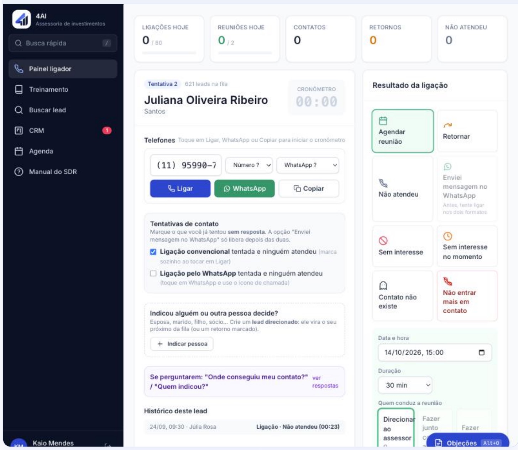The height and width of the screenshot is (450, 518).
Task: Pick the ghost-icon Contato não existe result
Action: (402, 296)
